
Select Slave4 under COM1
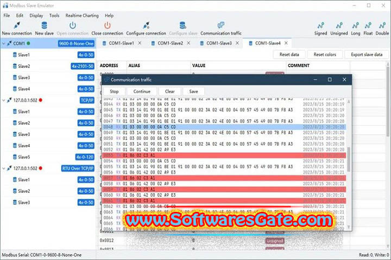(x=48, y=89)
